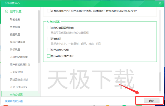Enable the Windows Defender coexistence checkbox
The image size is (165, 106).
(49, 11)
